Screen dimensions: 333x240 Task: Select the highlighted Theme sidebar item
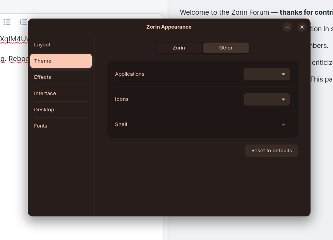(61, 61)
